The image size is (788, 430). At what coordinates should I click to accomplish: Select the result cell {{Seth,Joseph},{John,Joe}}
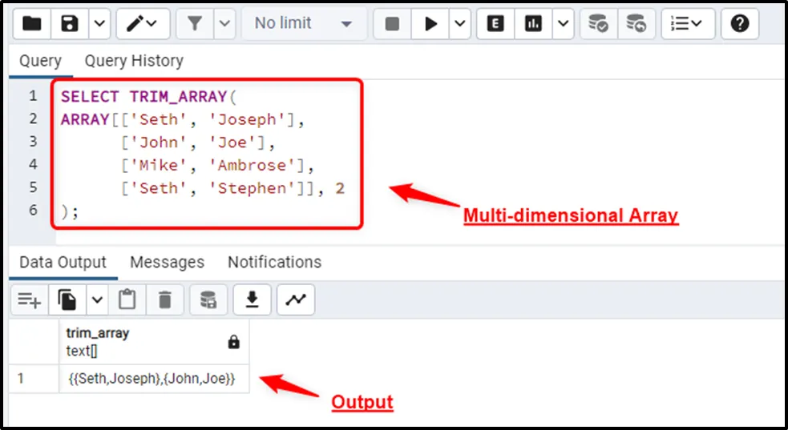[151, 379]
